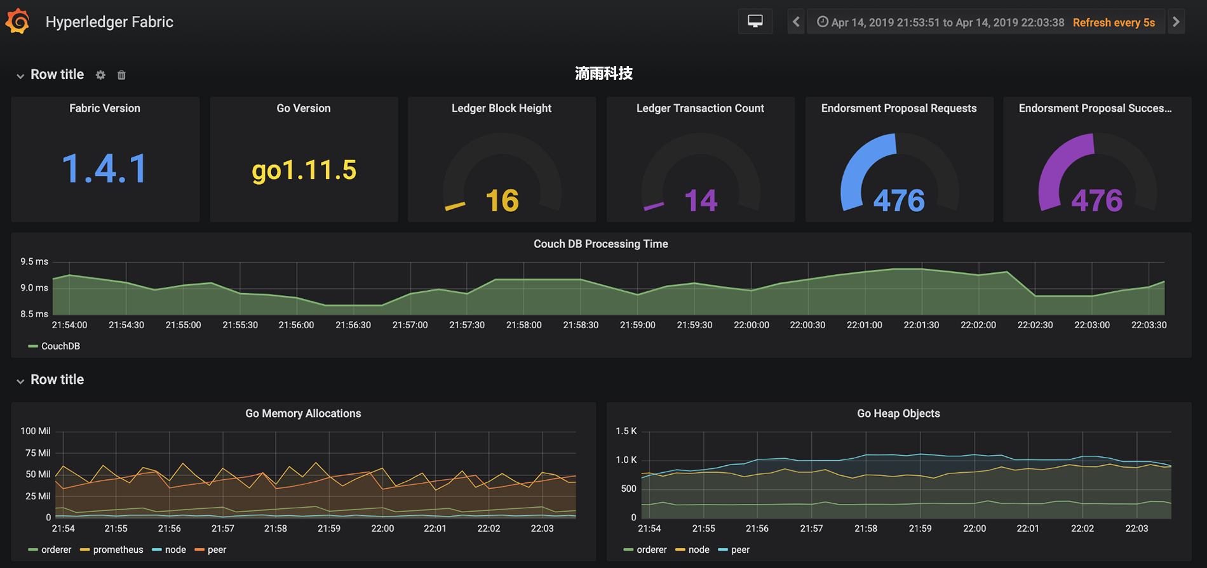Open Go Version panel title menu

click(304, 109)
